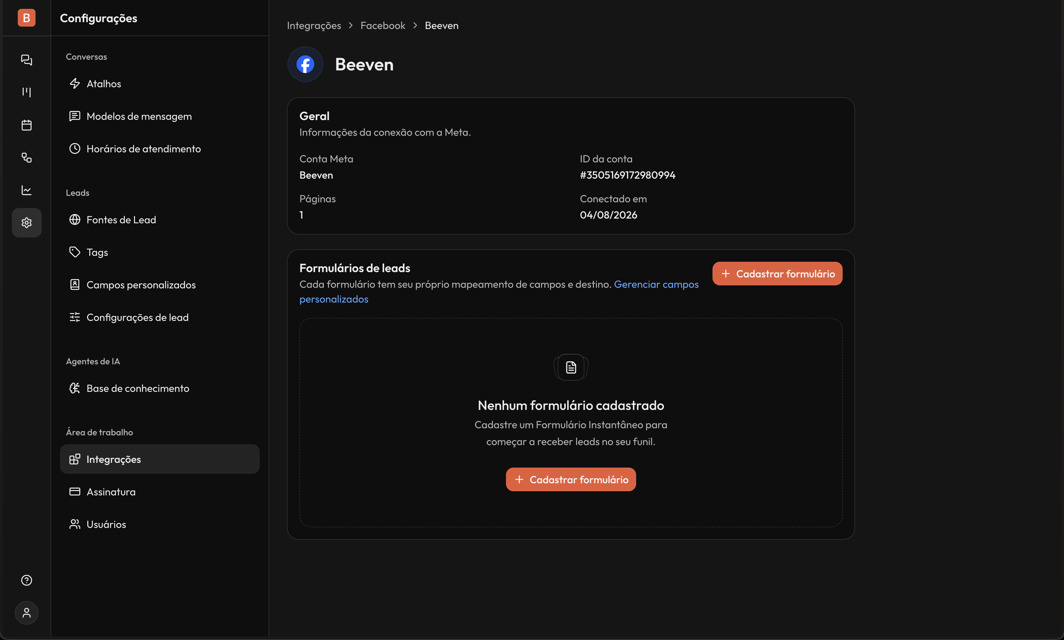Click Facebook breadcrumb link

(x=383, y=25)
